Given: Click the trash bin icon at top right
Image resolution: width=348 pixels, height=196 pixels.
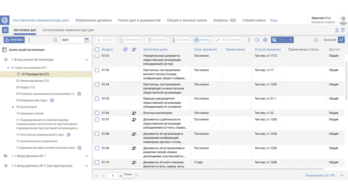Looking at the screenshot, I should pyautogui.click(x=343, y=30).
